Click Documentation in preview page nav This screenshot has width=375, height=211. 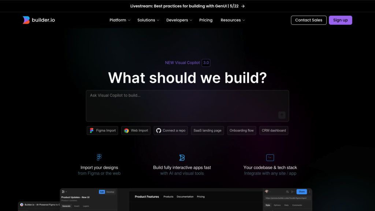185,197
